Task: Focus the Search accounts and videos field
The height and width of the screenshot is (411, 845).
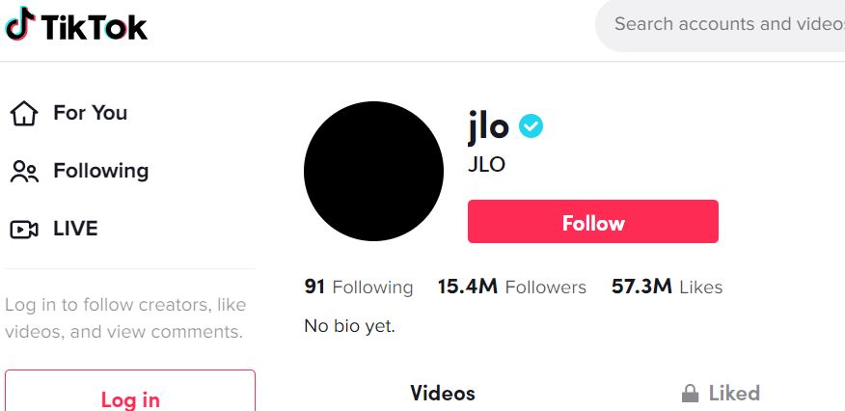Action: click(x=721, y=24)
